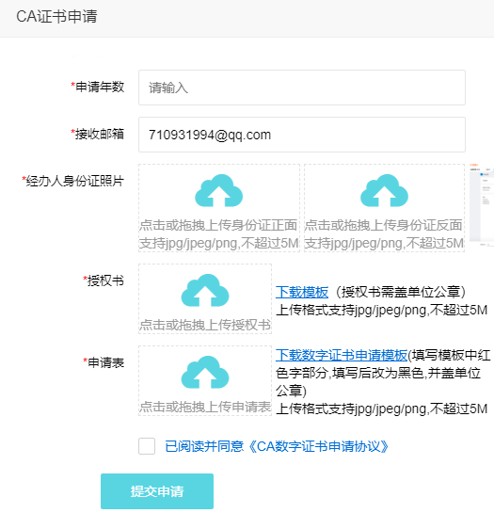Upload ID card front cloud icon

[x=218, y=190]
